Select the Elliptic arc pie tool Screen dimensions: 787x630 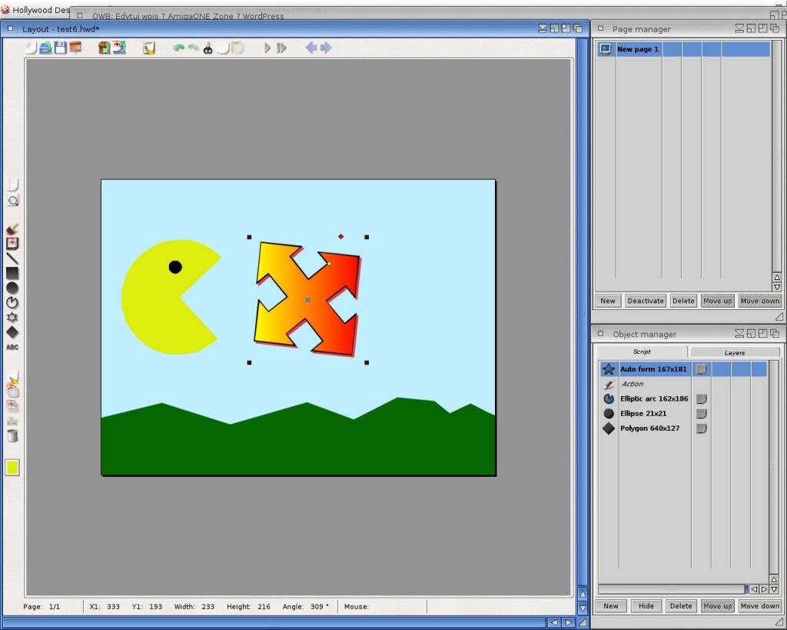[12, 302]
